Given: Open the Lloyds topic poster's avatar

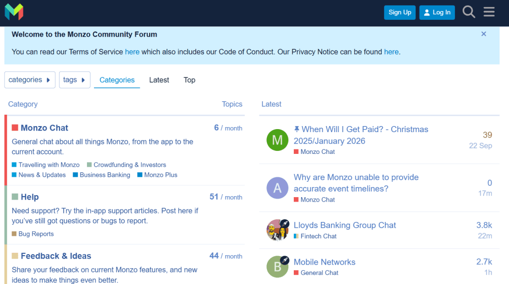Looking at the screenshot, I should 277,230.
